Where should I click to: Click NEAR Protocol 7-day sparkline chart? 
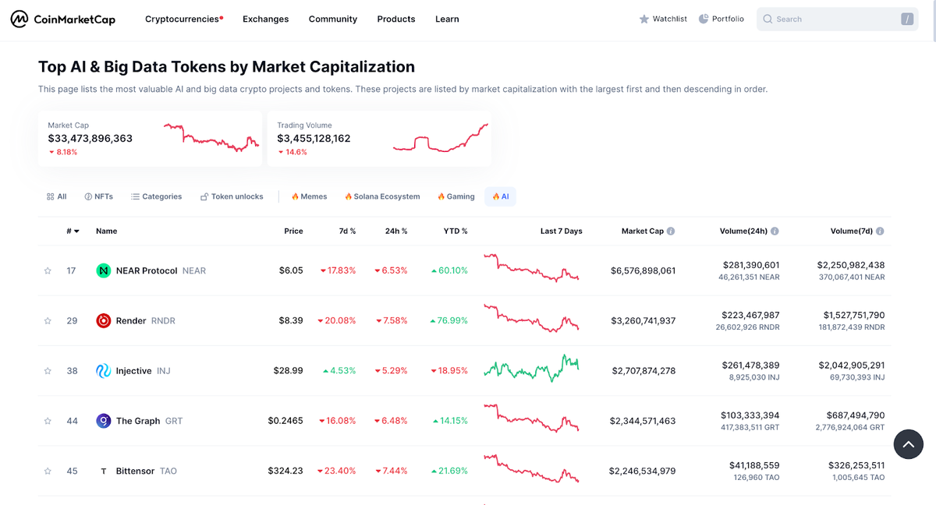click(531, 267)
